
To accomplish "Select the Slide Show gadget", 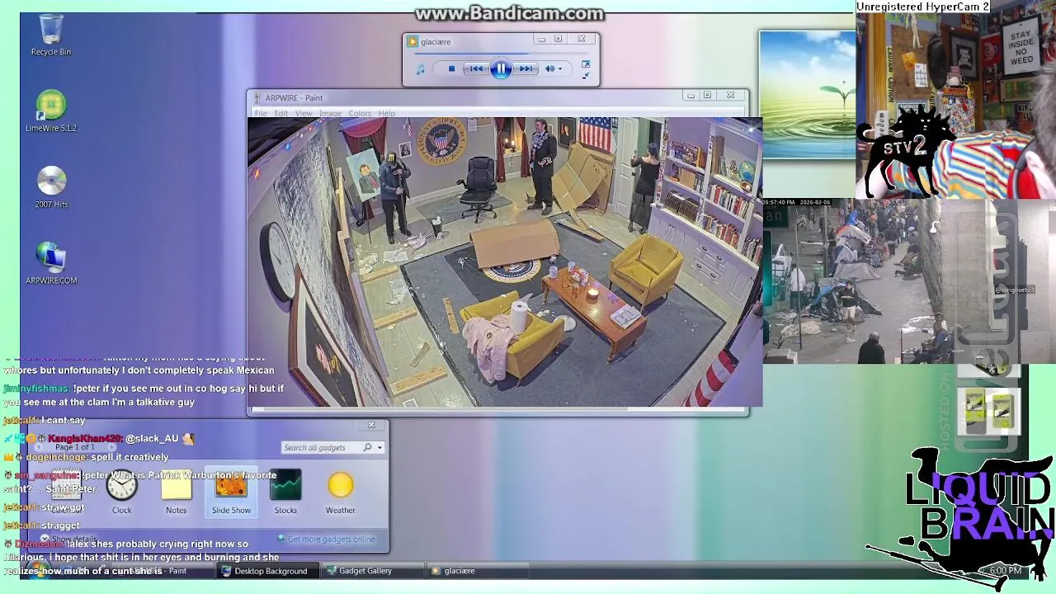I will [231, 492].
